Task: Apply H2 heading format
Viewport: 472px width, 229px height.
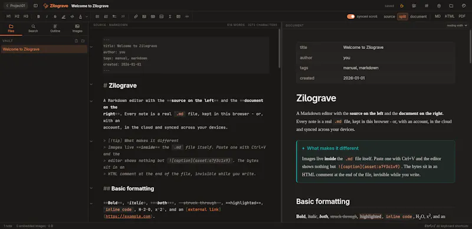Action: pyautogui.click(x=17, y=17)
